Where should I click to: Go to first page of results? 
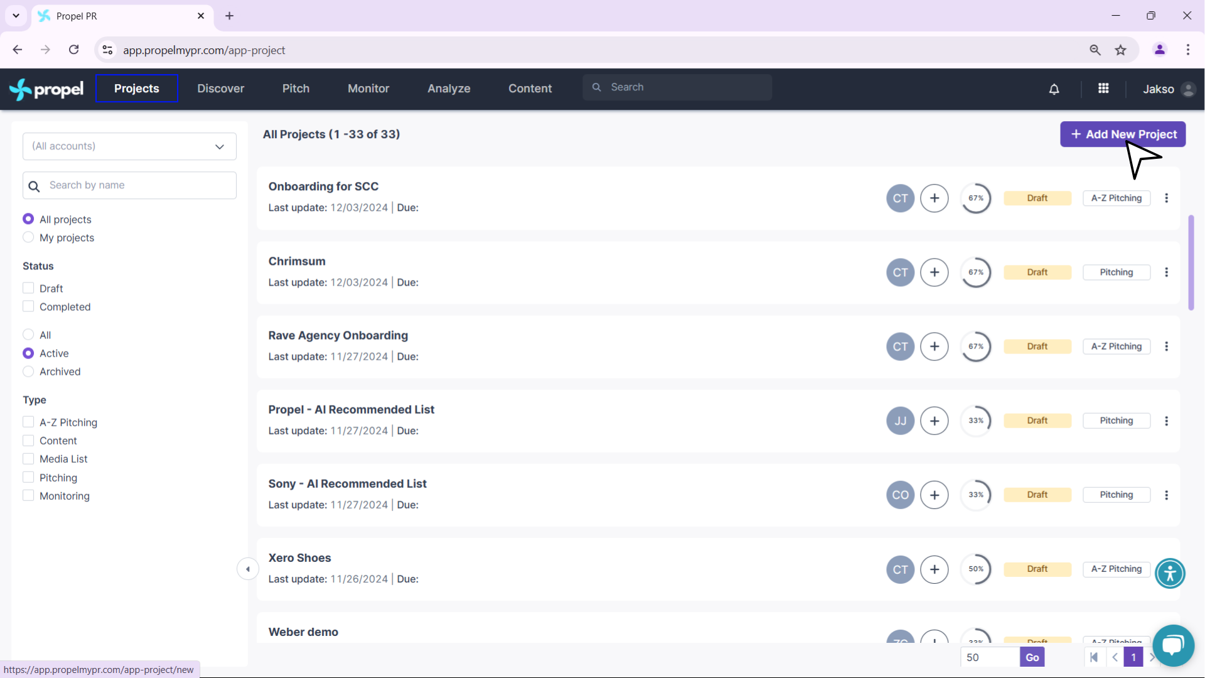click(1094, 657)
